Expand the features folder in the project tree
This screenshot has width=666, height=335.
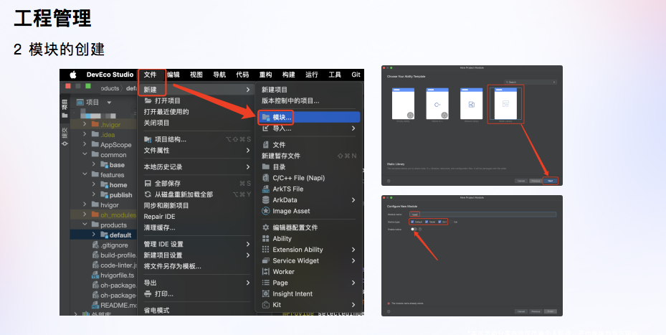85,174
